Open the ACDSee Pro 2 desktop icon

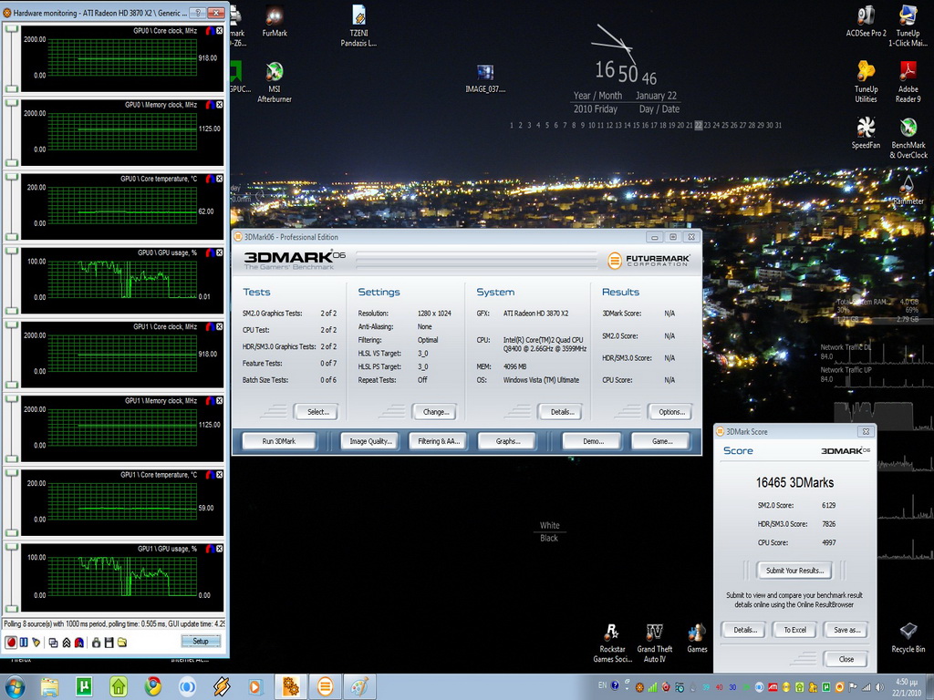[x=867, y=22]
